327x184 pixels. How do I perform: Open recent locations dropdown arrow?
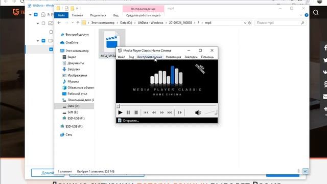point(73,22)
